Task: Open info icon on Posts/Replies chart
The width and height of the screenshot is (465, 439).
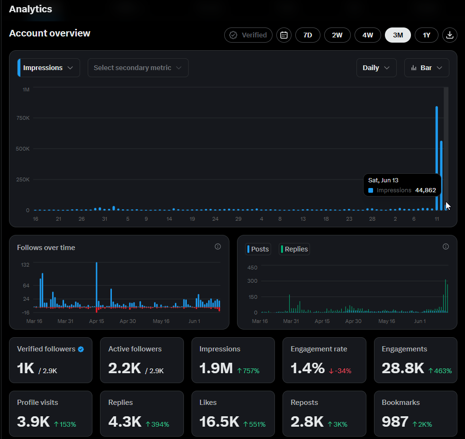Action: [446, 246]
